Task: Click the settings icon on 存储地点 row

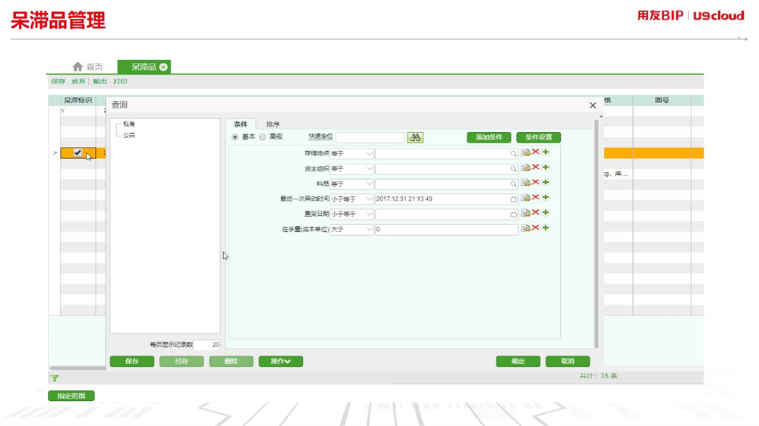Action: [x=526, y=152]
